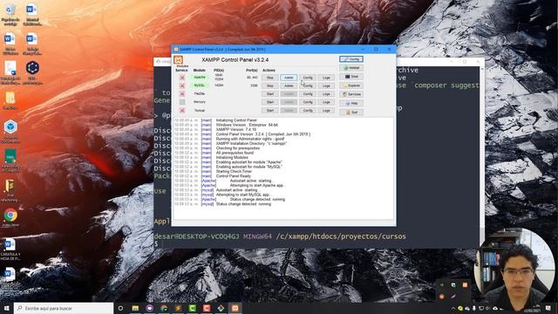Open the Git Bash taskbar icon
Viewport: 558px width, 314px height.
(221, 308)
